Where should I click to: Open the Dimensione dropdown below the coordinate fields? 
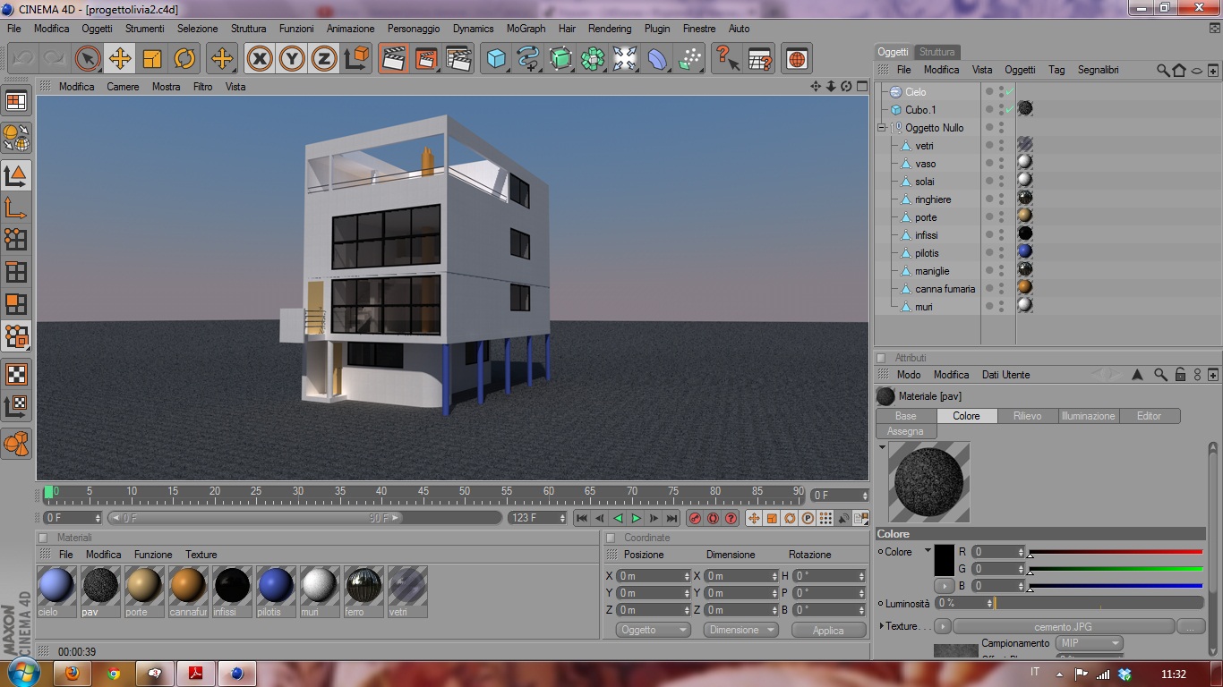tap(741, 630)
